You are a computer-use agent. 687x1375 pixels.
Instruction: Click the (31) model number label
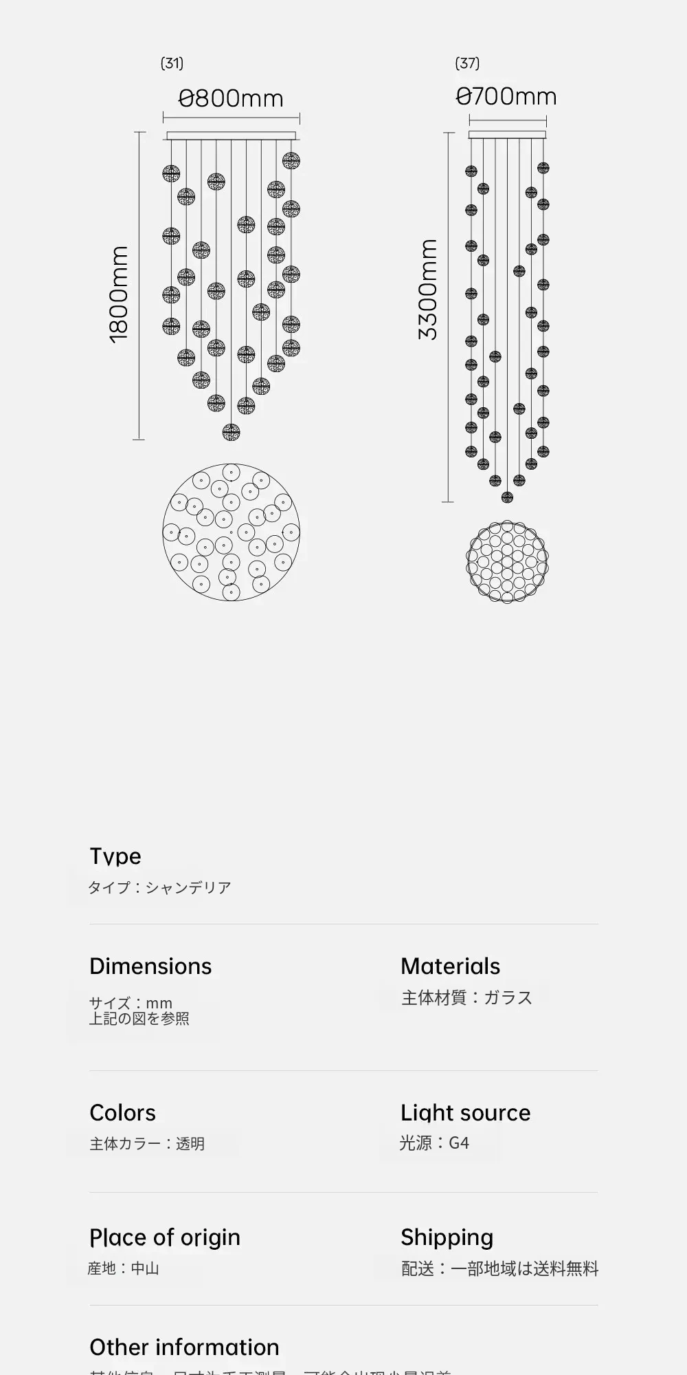(172, 63)
